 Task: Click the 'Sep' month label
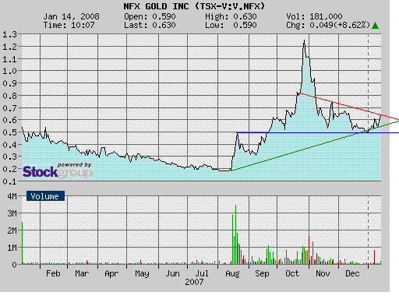pyautogui.click(x=262, y=273)
